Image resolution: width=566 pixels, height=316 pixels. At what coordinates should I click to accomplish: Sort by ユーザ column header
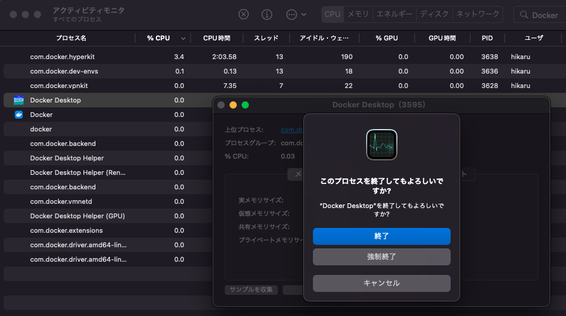pos(533,38)
